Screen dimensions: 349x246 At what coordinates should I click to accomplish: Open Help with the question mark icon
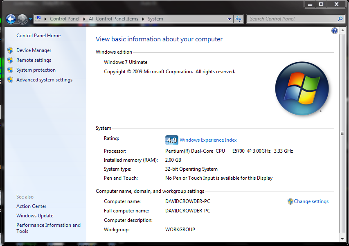point(335,31)
